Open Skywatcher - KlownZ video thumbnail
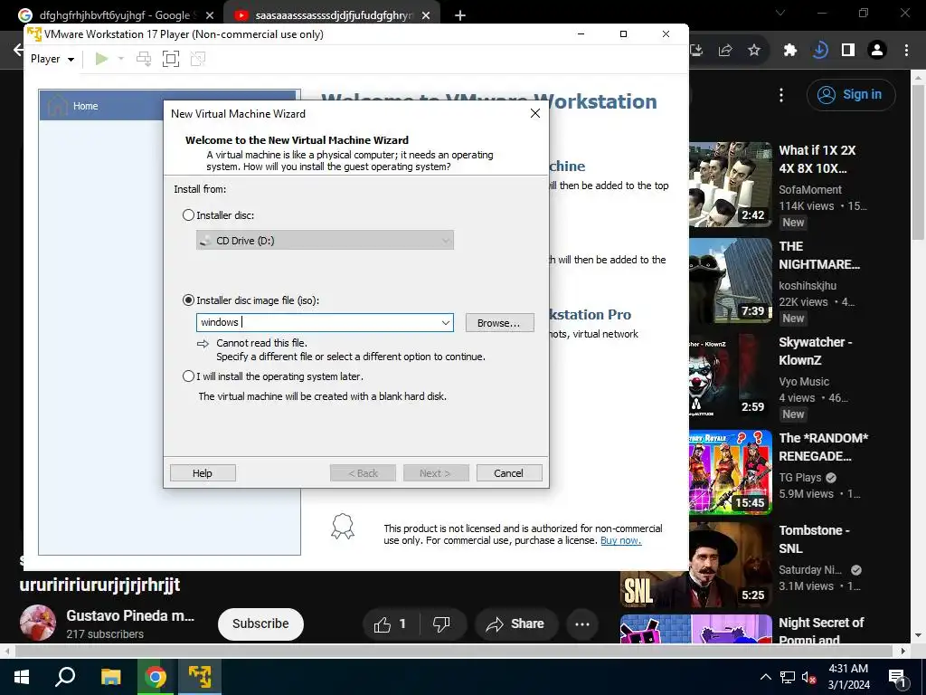This screenshot has height=695, width=926. [731, 376]
